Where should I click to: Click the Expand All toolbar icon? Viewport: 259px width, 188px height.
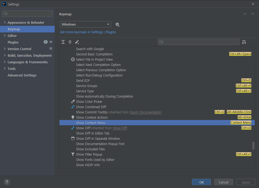[x=63, y=42]
